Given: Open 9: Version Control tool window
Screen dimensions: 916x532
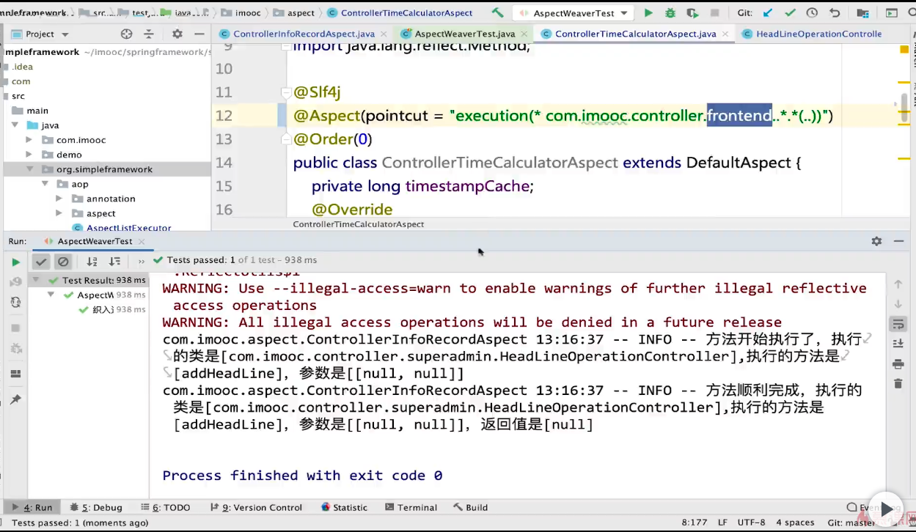Looking at the screenshot, I should point(255,507).
